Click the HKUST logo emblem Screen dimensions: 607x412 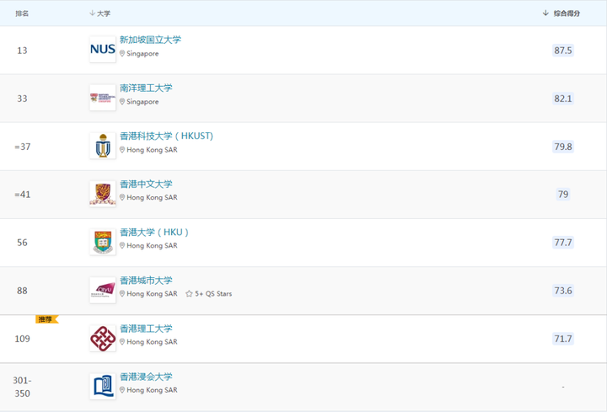(x=103, y=146)
